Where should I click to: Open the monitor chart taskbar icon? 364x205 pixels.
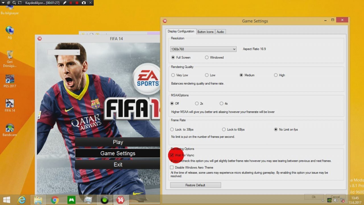click(x=88, y=200)
